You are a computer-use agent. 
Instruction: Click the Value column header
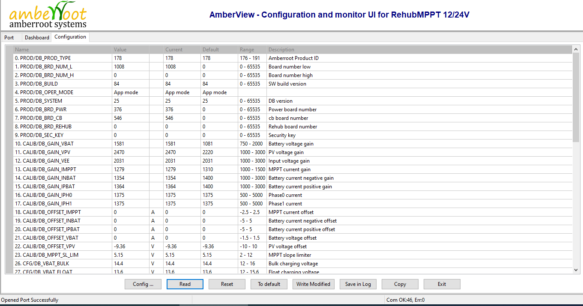[x=131, y=50]
